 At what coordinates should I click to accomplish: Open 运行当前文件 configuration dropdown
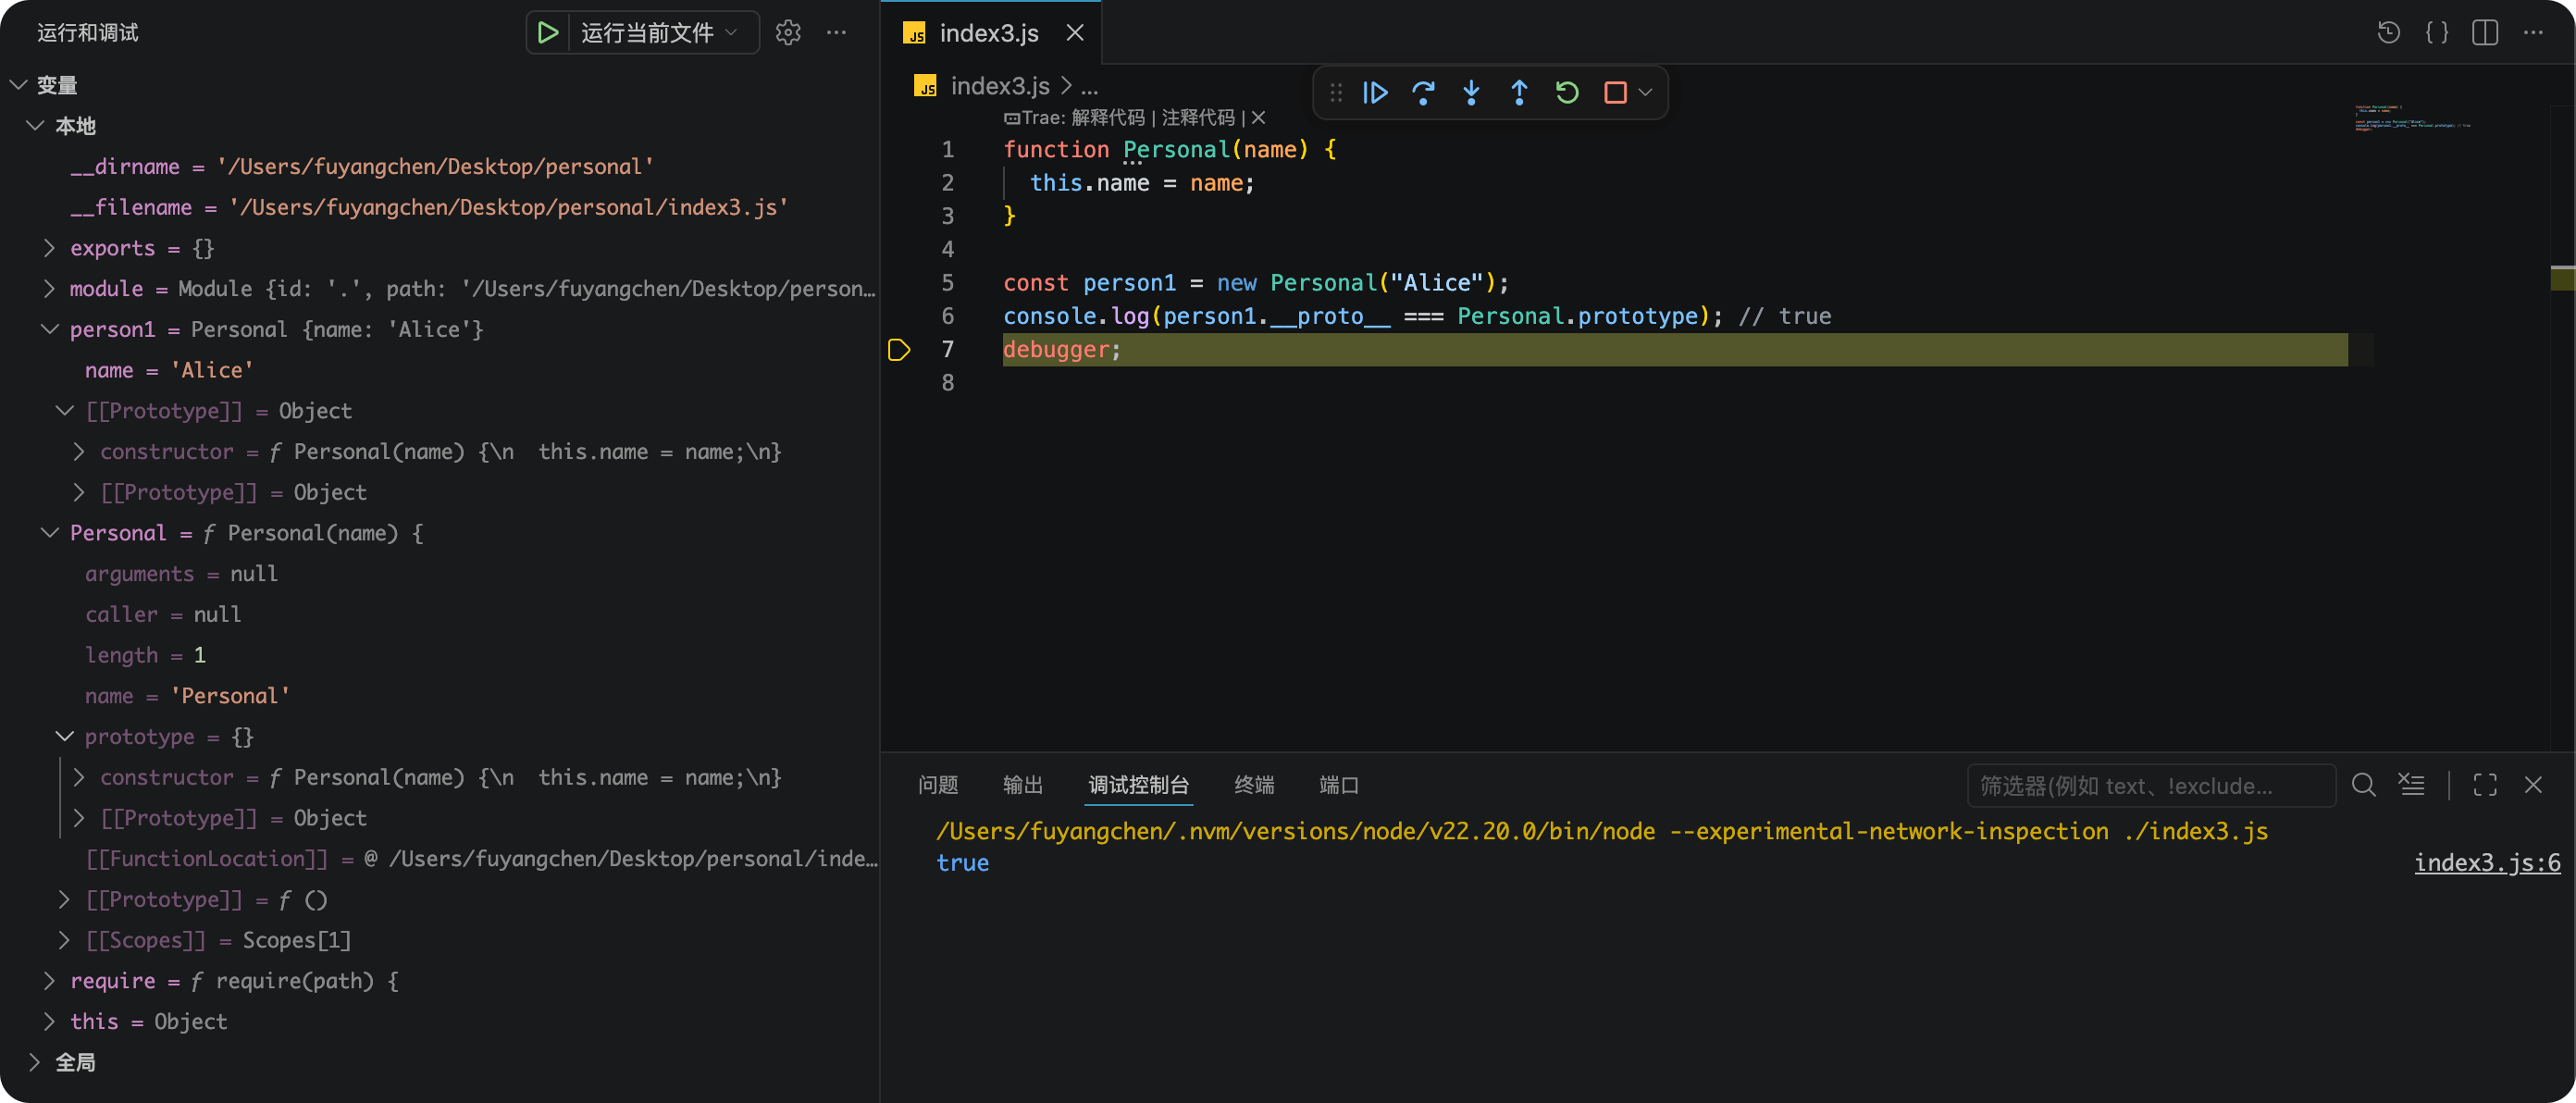tap(659, 33)
